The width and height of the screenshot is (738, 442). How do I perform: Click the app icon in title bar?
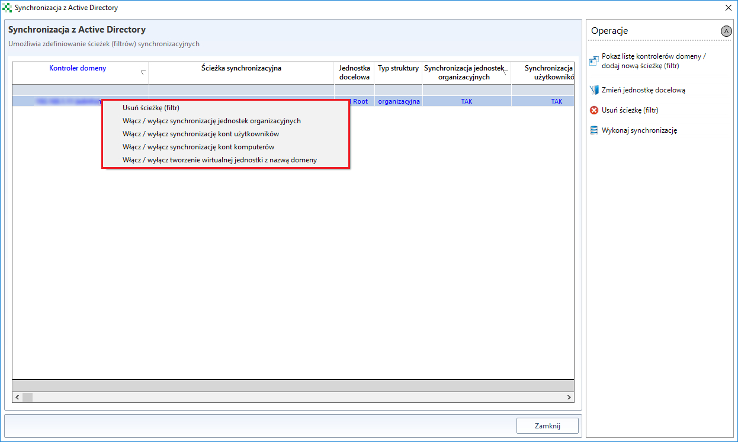(x=7, y=8)
